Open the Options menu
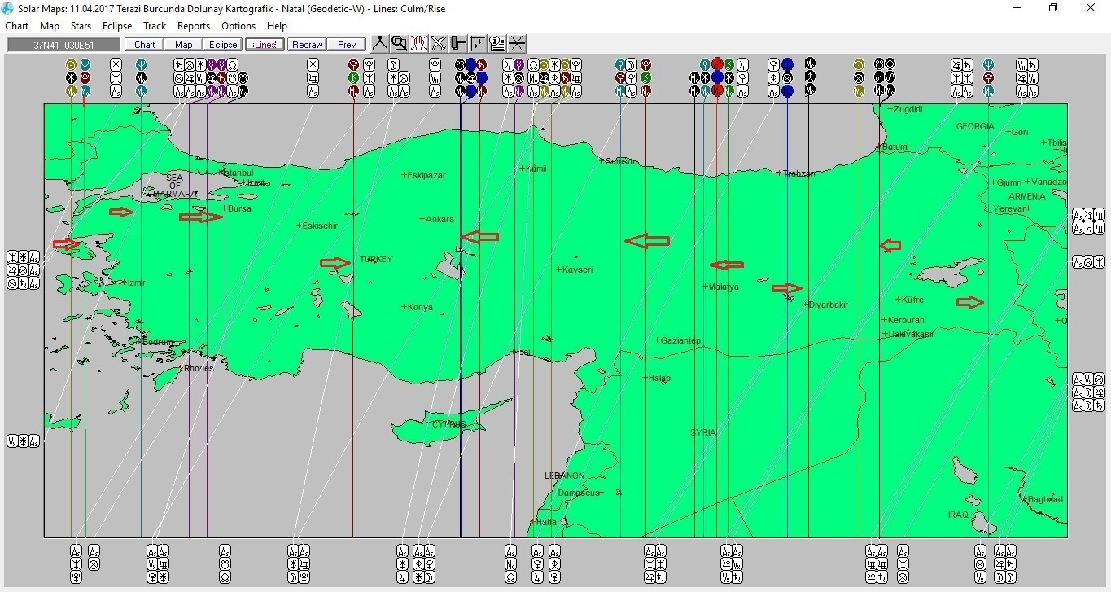 coord(238,26)
